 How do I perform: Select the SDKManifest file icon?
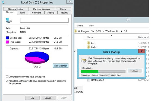coord(89,80)
